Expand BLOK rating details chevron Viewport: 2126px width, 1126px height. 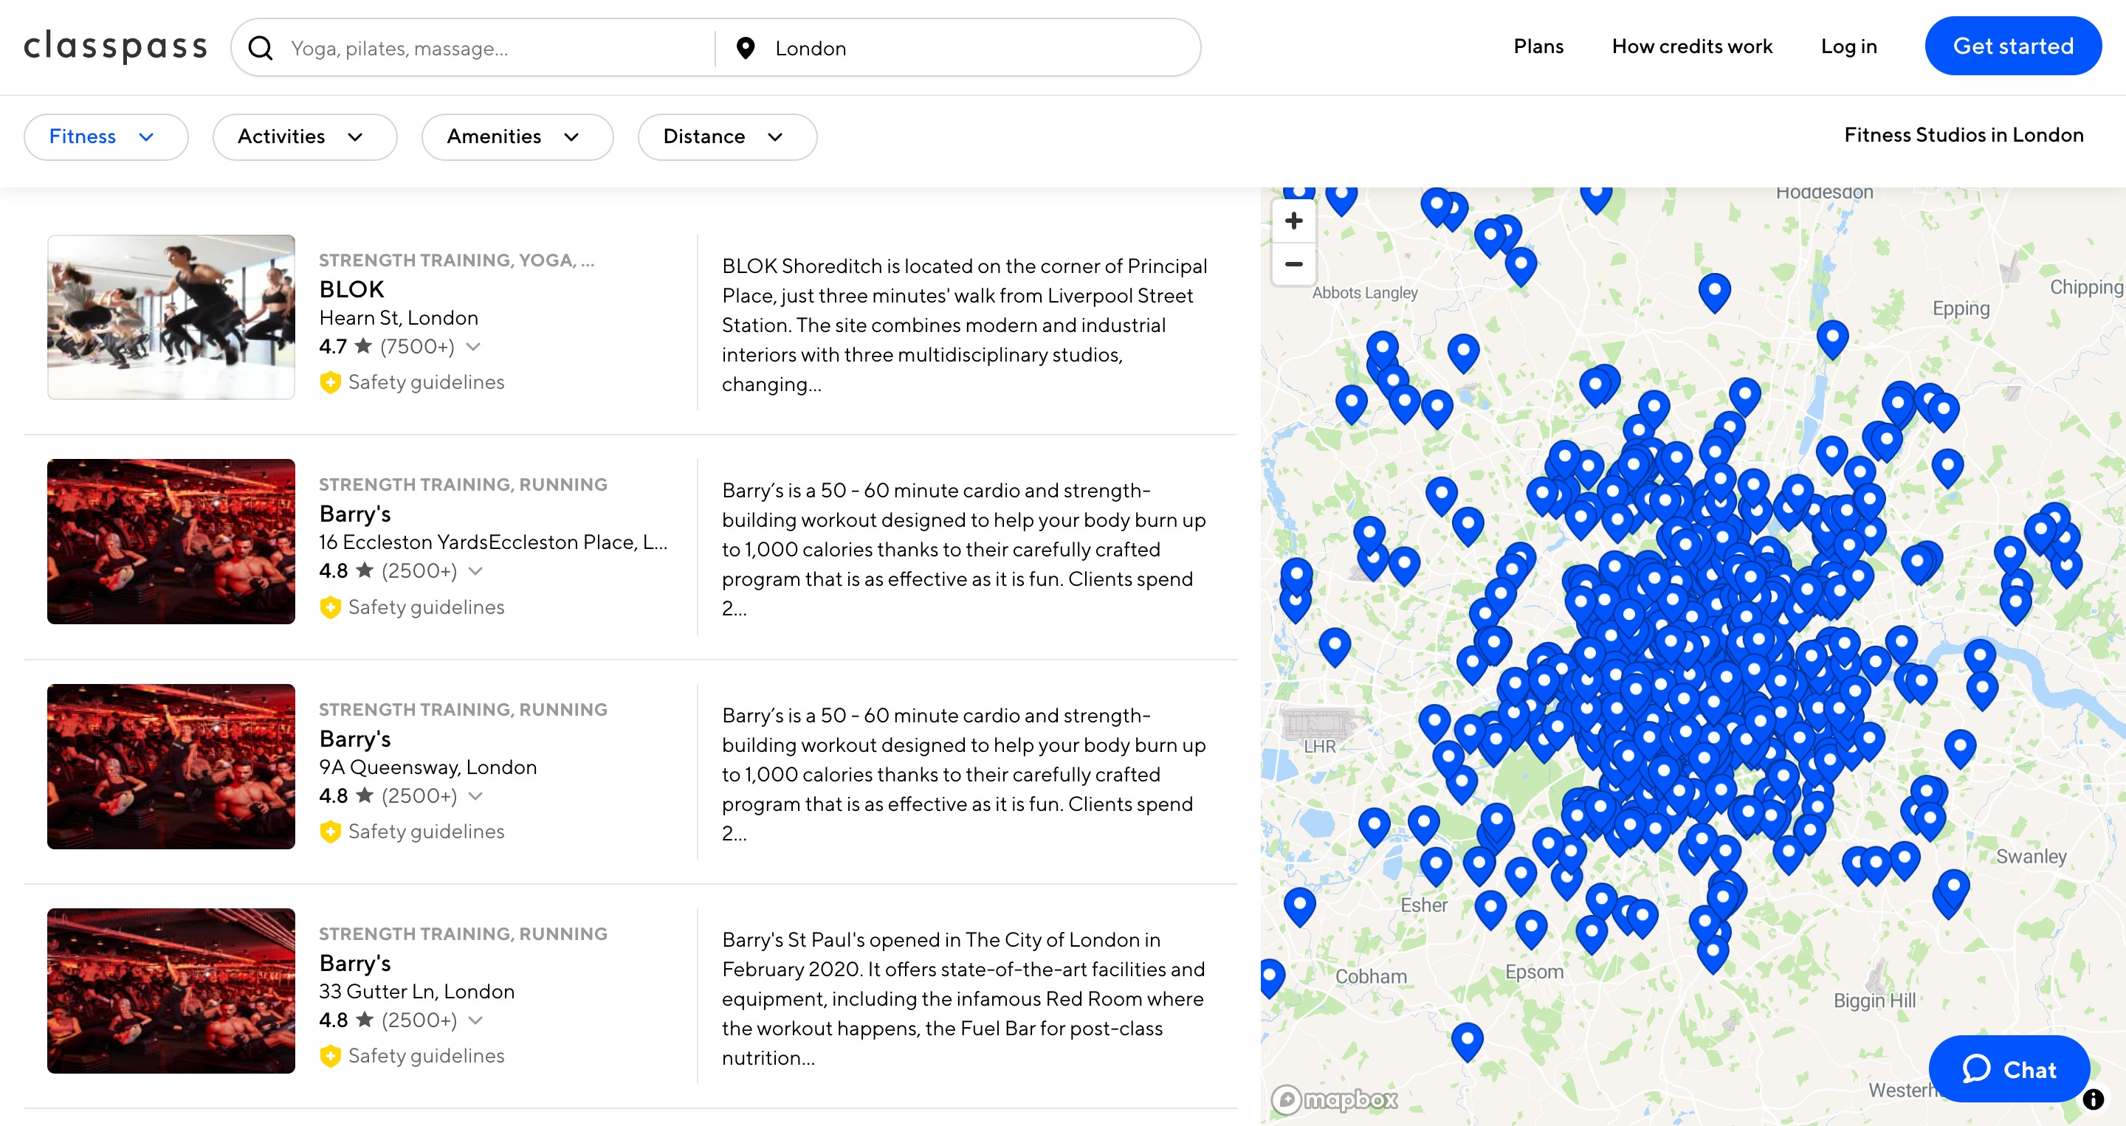tap(473, 347)
